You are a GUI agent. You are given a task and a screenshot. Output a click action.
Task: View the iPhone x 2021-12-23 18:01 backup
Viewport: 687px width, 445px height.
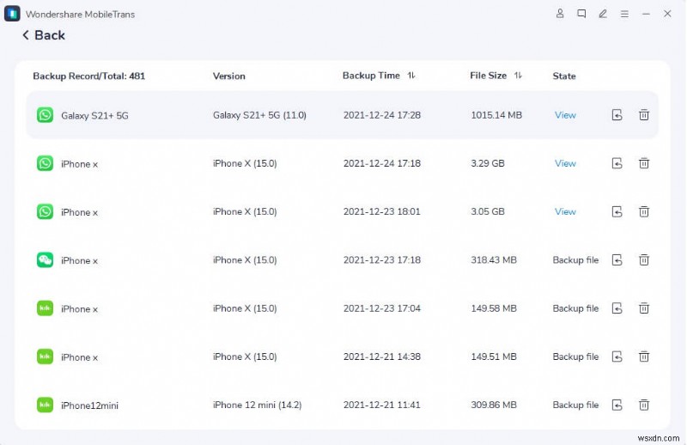click(x=565, y=211)
